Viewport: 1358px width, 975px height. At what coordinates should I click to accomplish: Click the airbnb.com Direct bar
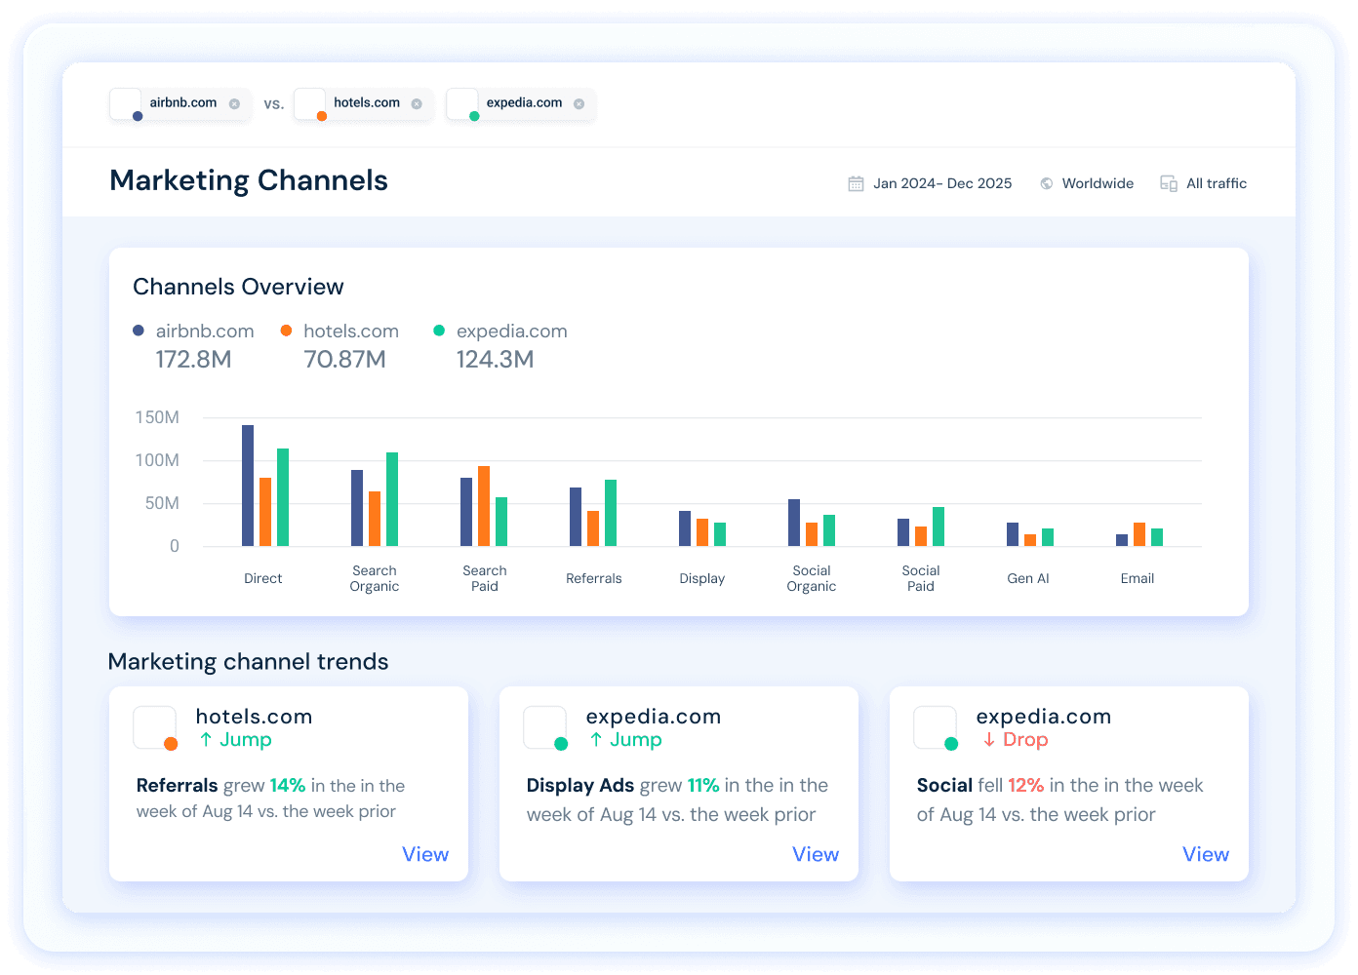pyautogui.click(x=248, y=486)
